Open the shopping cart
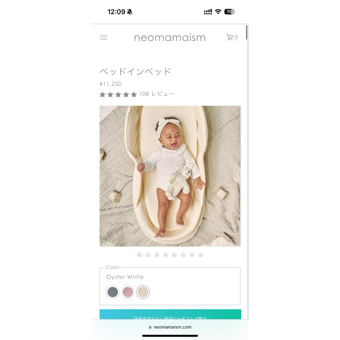 click(x=232, y=37)
